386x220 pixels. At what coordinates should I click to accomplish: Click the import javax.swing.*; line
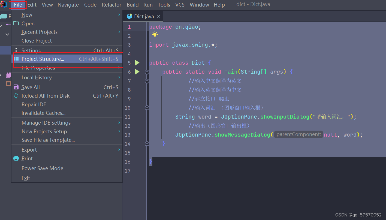183,45
